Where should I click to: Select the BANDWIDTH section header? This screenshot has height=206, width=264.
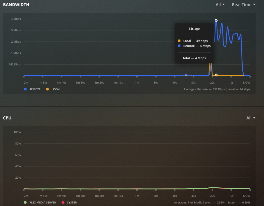[16, 4]
